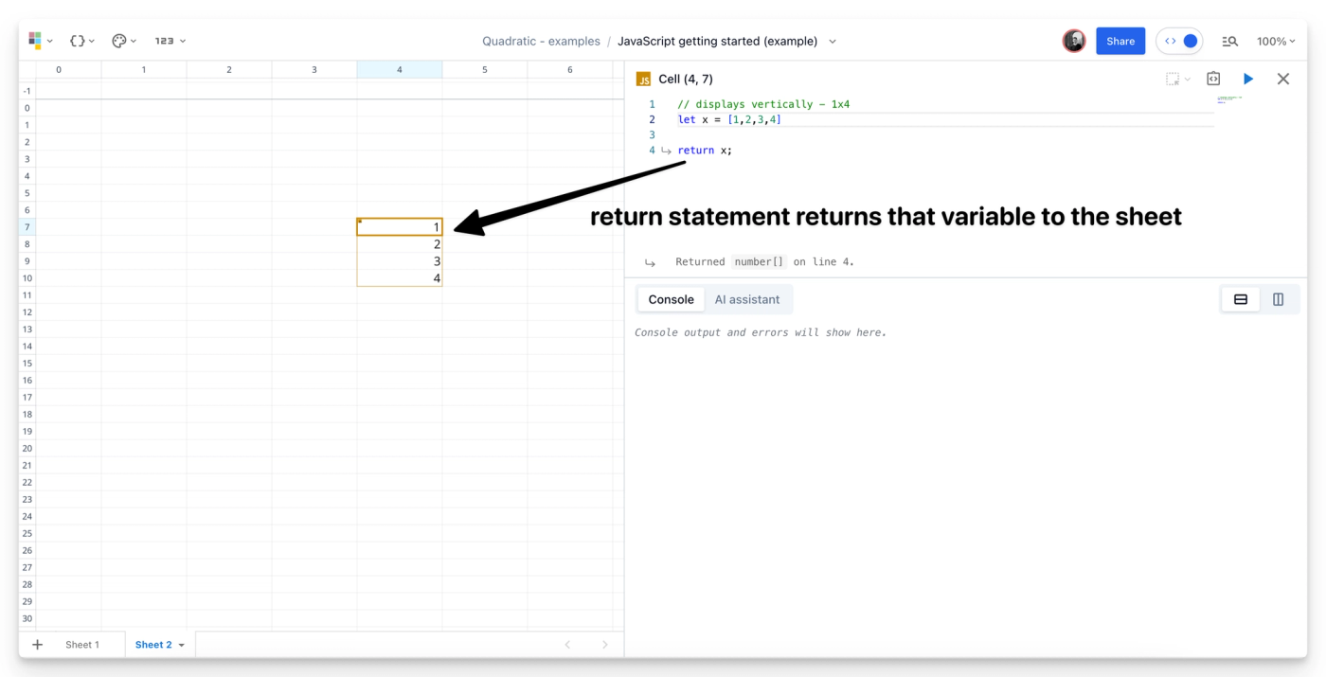Open the Quadratic - examples breadcrumb
This screenshot has height=677, width=1326.
541,41
